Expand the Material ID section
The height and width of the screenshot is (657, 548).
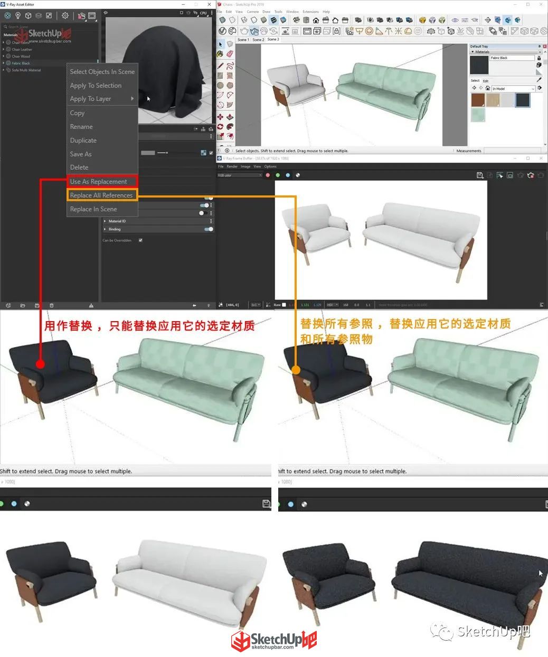pos(105,221)
